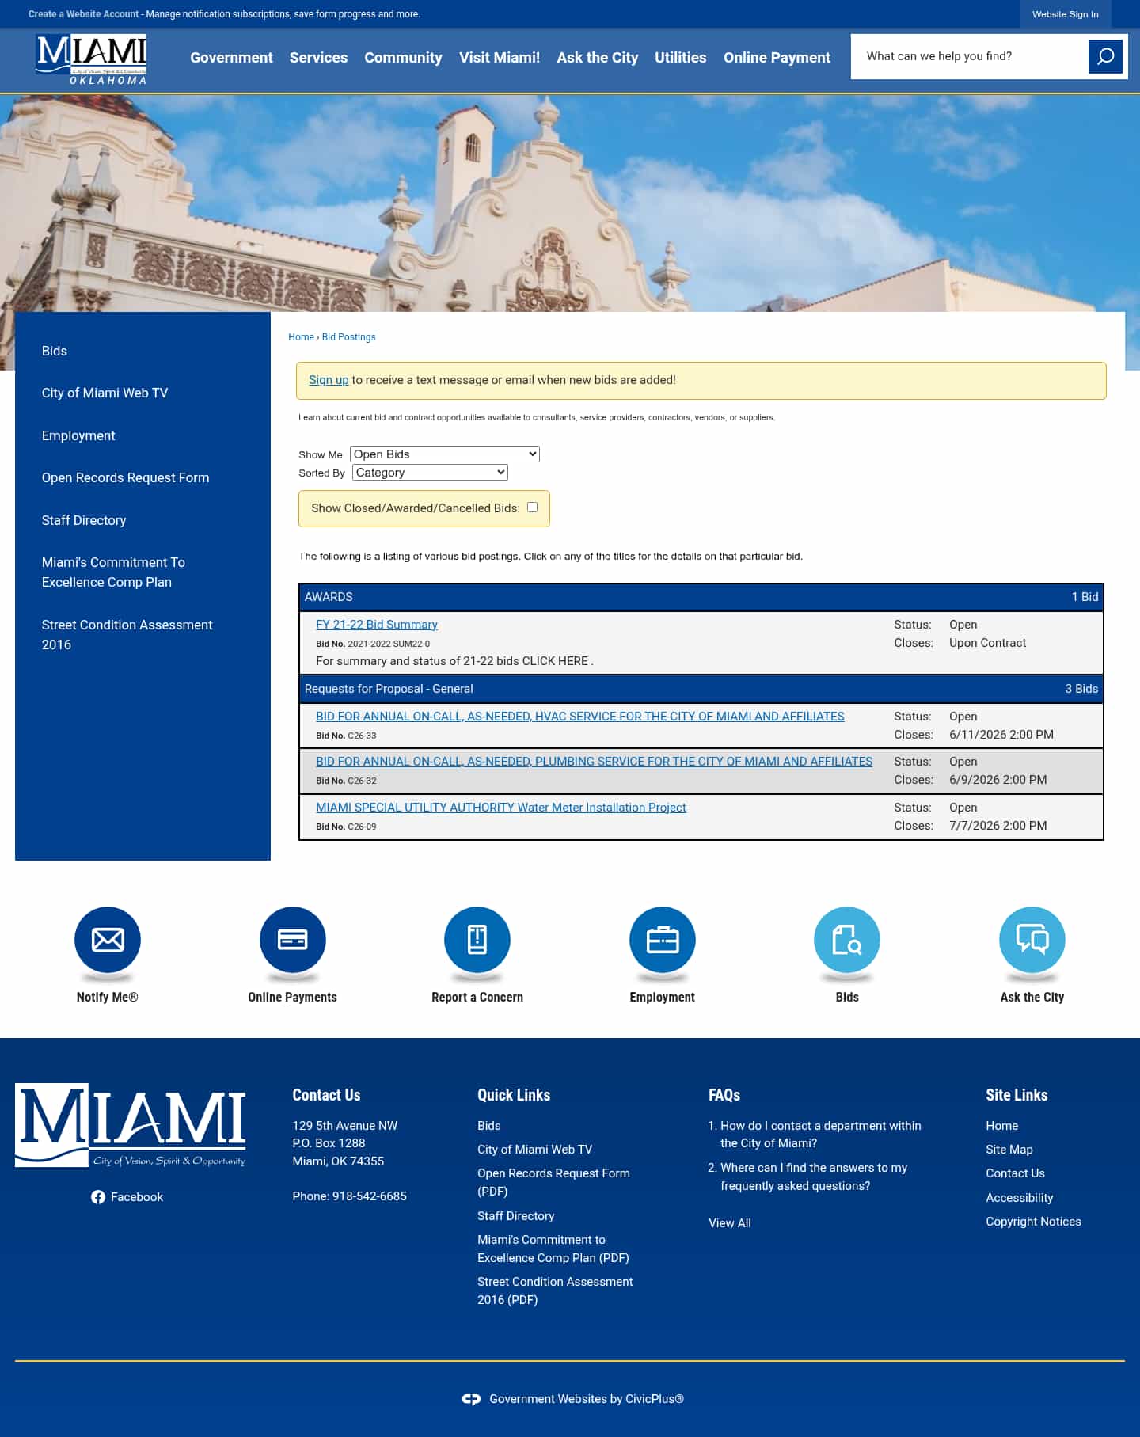Click Street Condition Assessment 2016 (PDF) link
The height and width of the screenshot is (1437, 1140).
click(555, 1291)
